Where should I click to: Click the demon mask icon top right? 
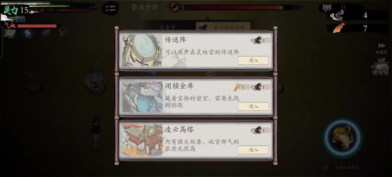coord(327,8)
